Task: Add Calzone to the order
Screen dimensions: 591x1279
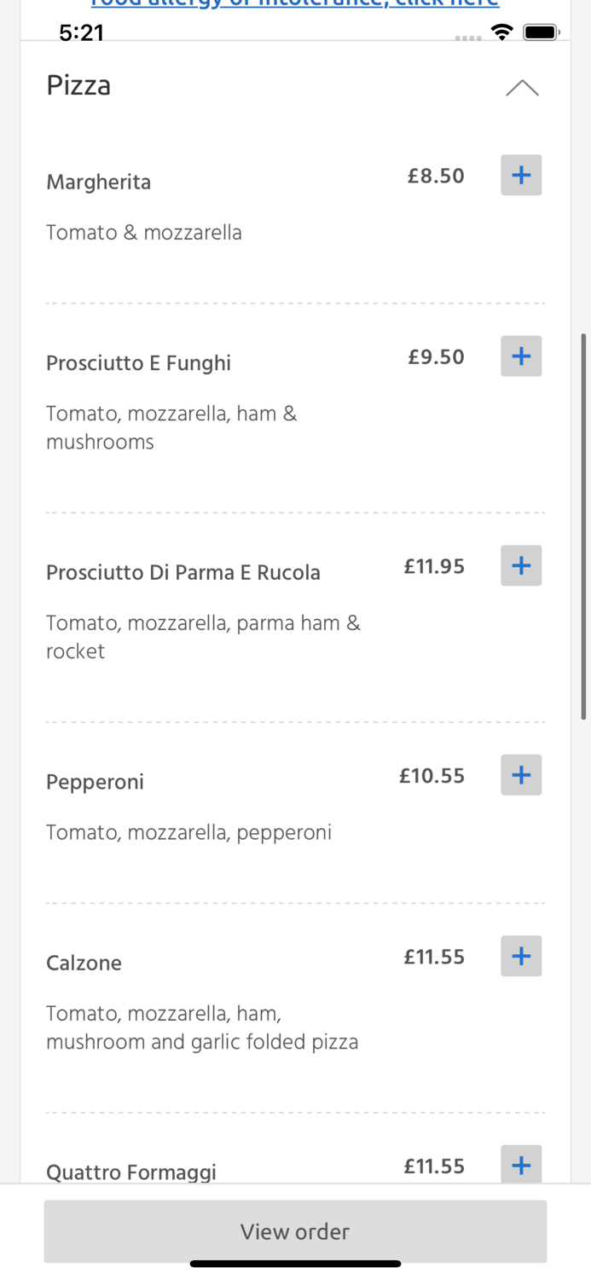Action: tap(520, 956)
